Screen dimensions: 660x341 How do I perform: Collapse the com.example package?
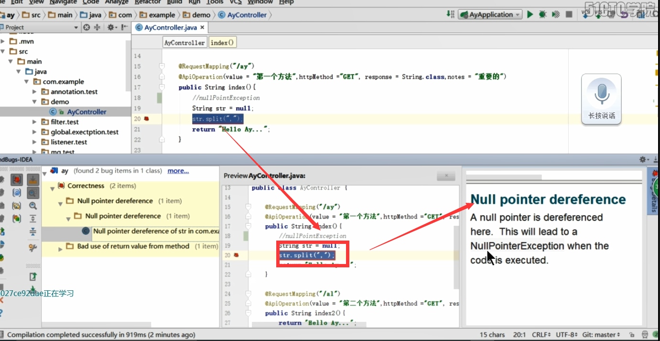coord(27,81)
